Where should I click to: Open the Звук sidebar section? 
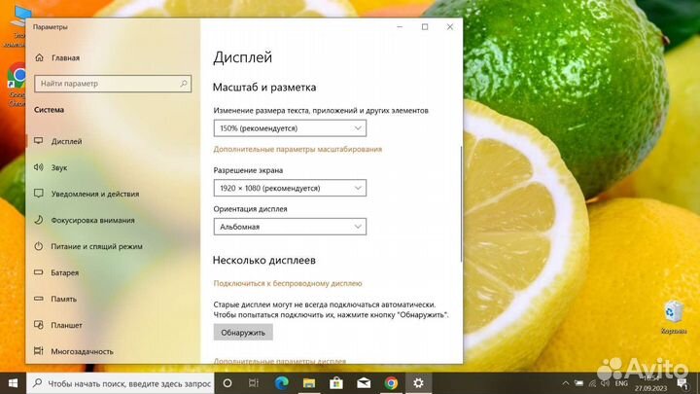51,167
